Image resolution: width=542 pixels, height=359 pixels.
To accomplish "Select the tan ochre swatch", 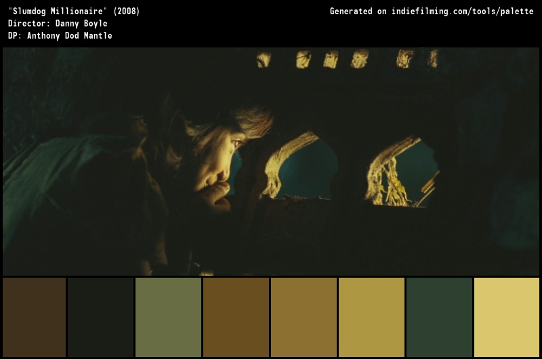I will point(304,317).
